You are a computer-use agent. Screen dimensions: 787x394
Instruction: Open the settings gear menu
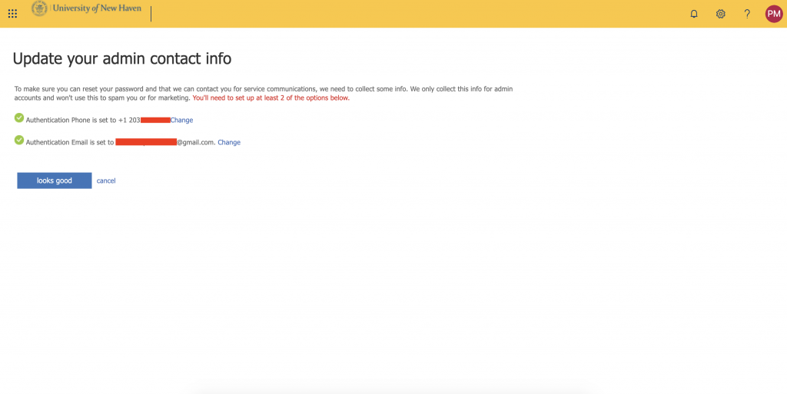[721, 14]
